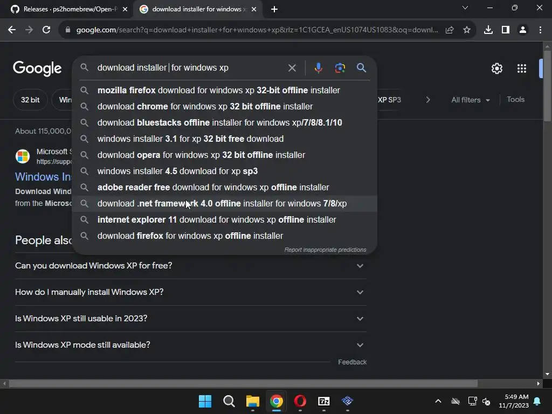Select the .net framework 4.0 offline suggestion

point(225,203)
